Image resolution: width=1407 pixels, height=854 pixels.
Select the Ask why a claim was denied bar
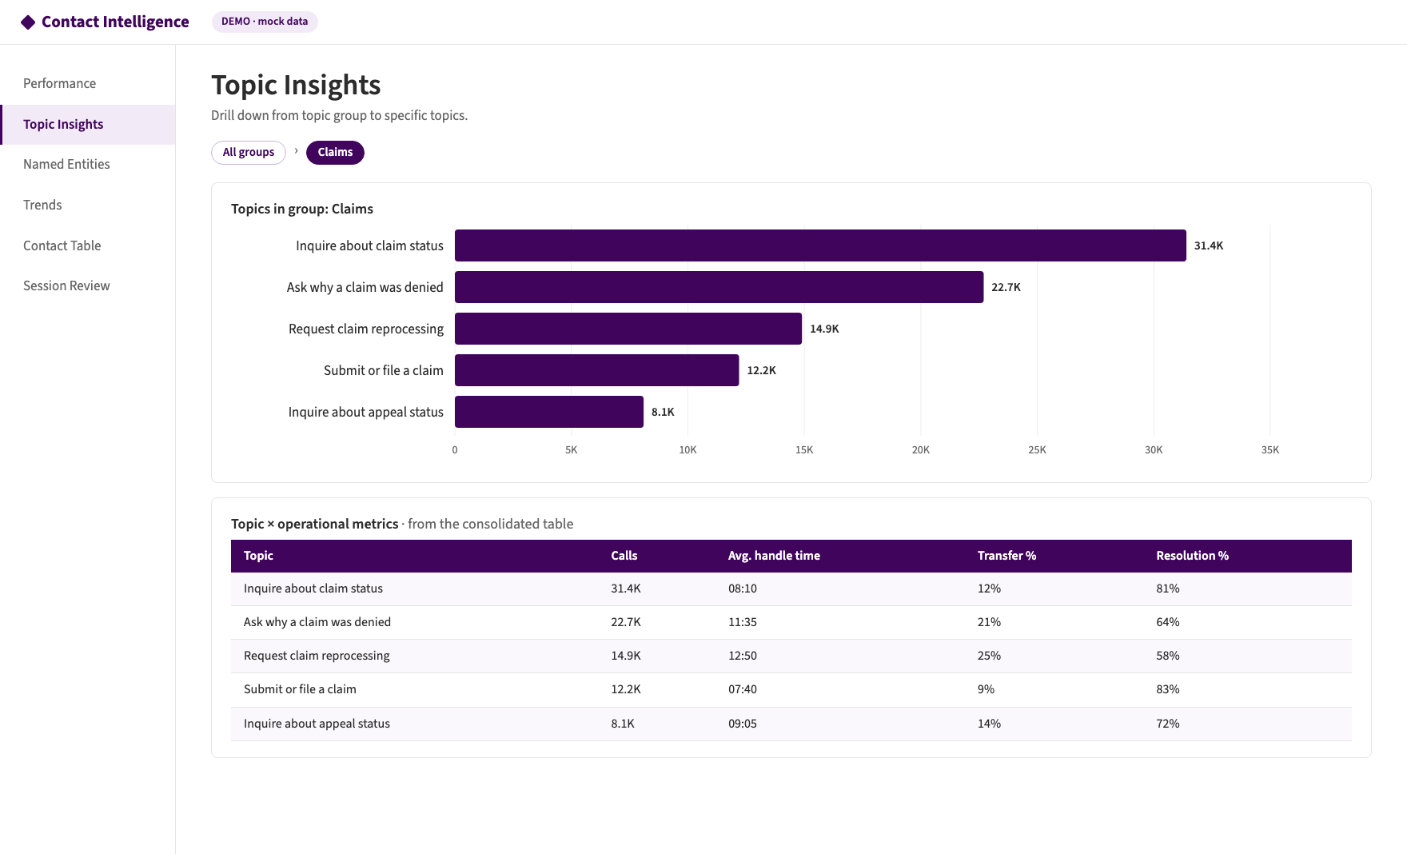coord(719,287)
